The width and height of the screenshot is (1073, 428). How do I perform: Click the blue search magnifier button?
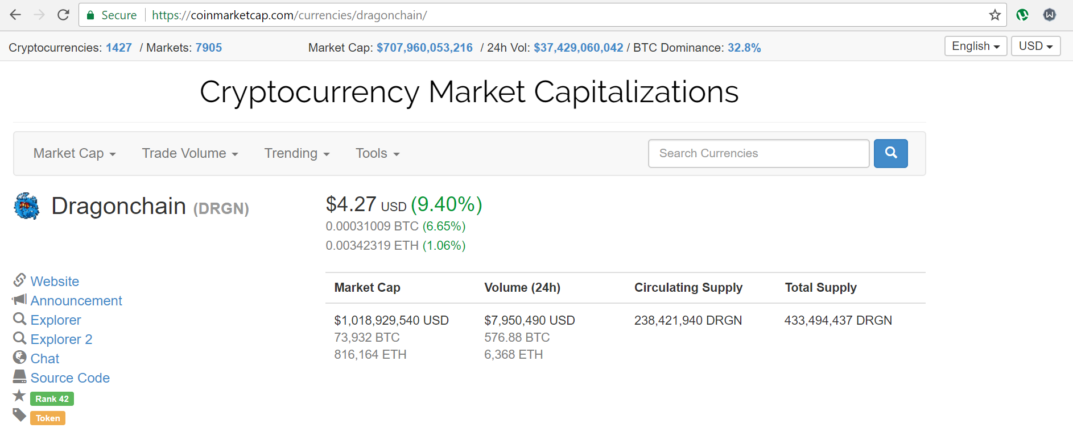click(x=891, y=153)
